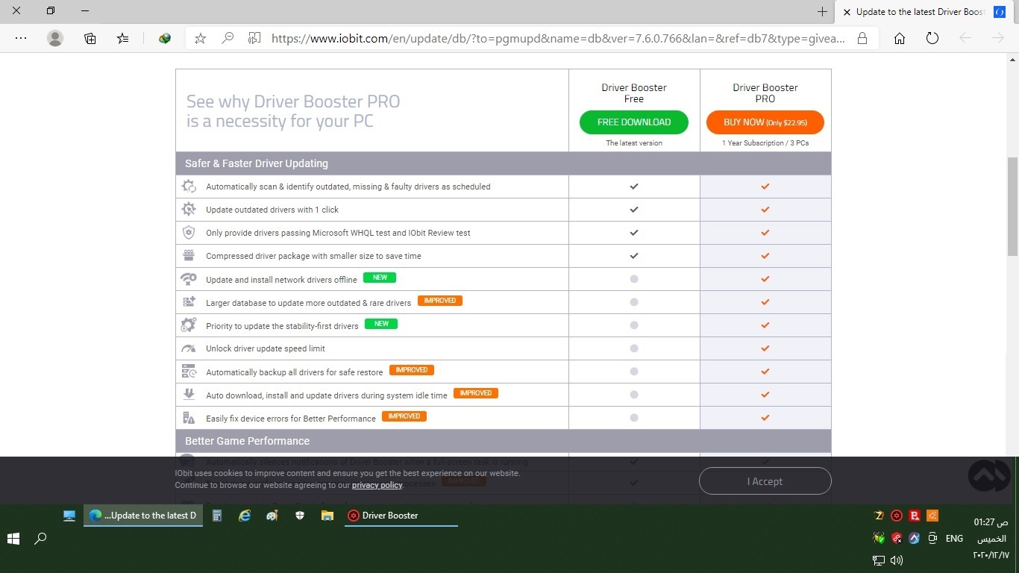Click 'The latest version' text under Free download
1019x573 pixels.
pos(634,143)
